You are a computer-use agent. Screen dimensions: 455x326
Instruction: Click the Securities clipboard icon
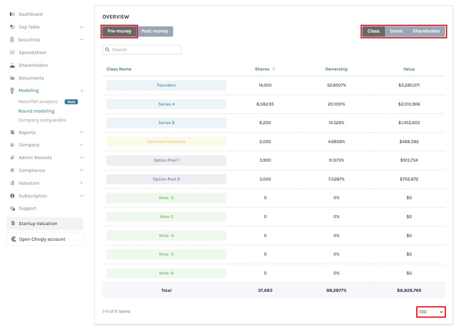[x=12, y=40]
